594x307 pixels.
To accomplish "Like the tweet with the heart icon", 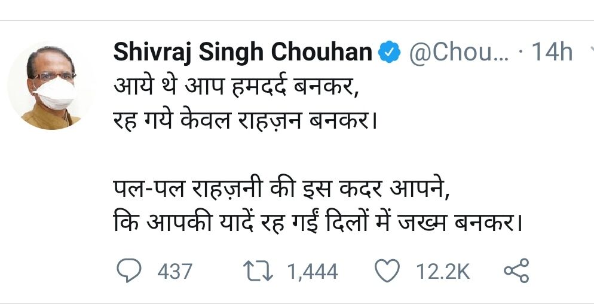I will (x=387, y=272).
